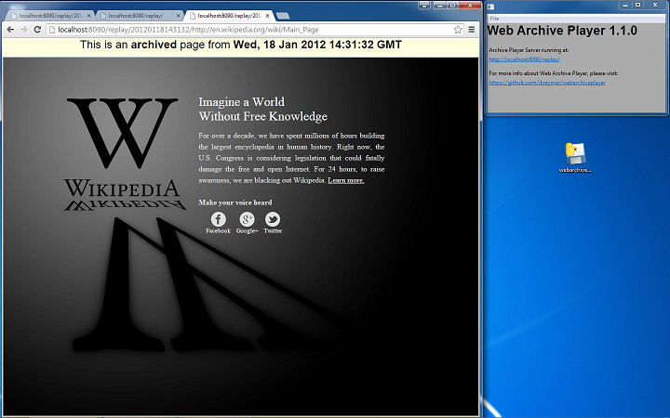Click the Wikipedia W logo
This screenshot has width=670, height=418.
pos(122,133)
